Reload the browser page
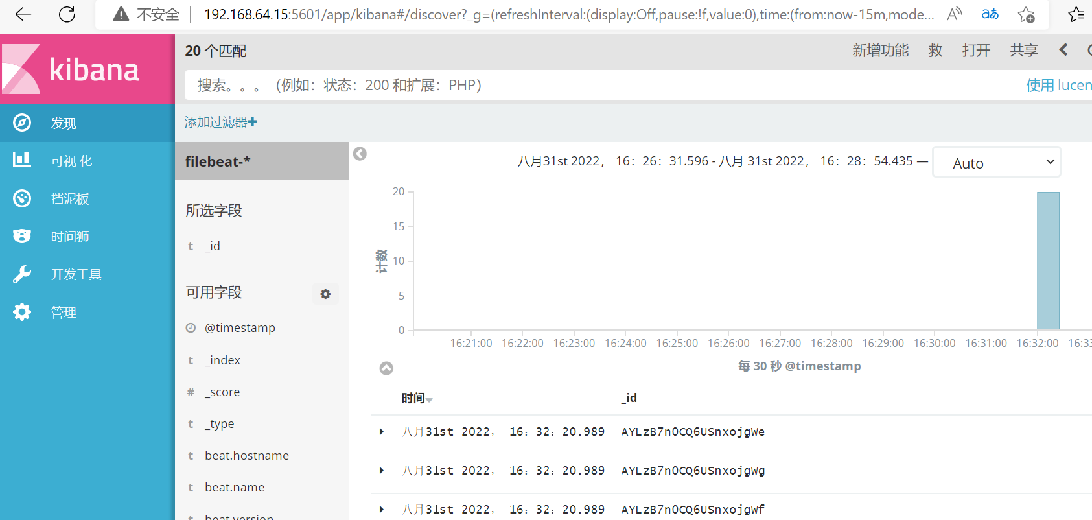 click(67, 14)
